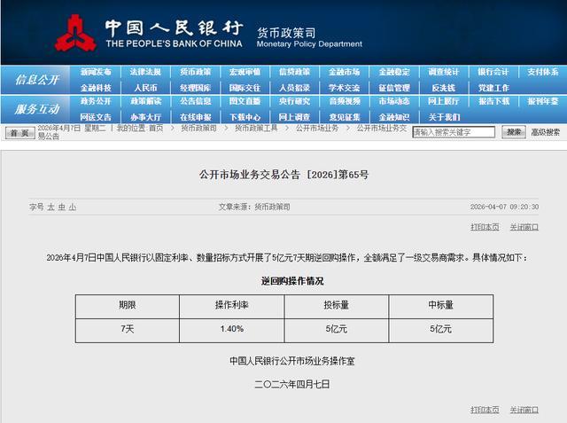Open the 征信管理 navigation item
Image resolution: width=567 pixels, height=423 pixels.
(394, 88)
